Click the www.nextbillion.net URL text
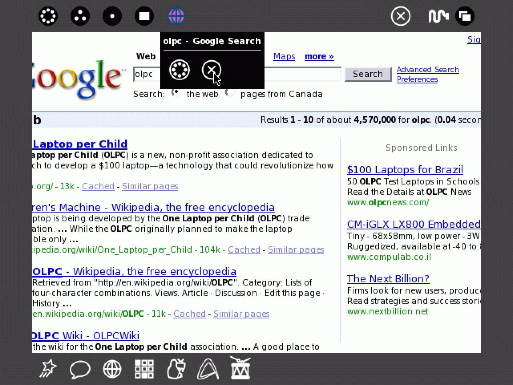The height and width of the screenshot is (385, 513). (x=388, y=312)
